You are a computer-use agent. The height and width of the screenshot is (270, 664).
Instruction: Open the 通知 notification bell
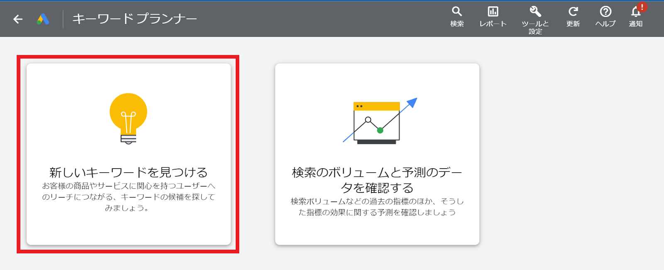[x=636, y=16]
